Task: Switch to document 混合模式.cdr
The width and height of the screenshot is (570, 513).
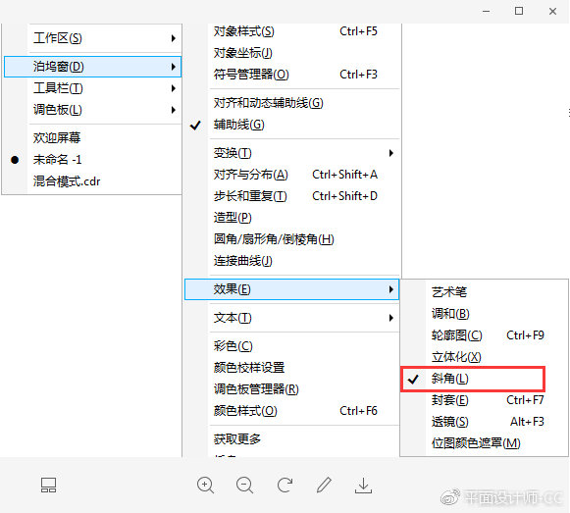Action: [92, 181]
